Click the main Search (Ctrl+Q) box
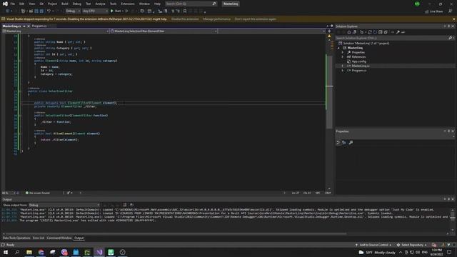 [191, 4]
